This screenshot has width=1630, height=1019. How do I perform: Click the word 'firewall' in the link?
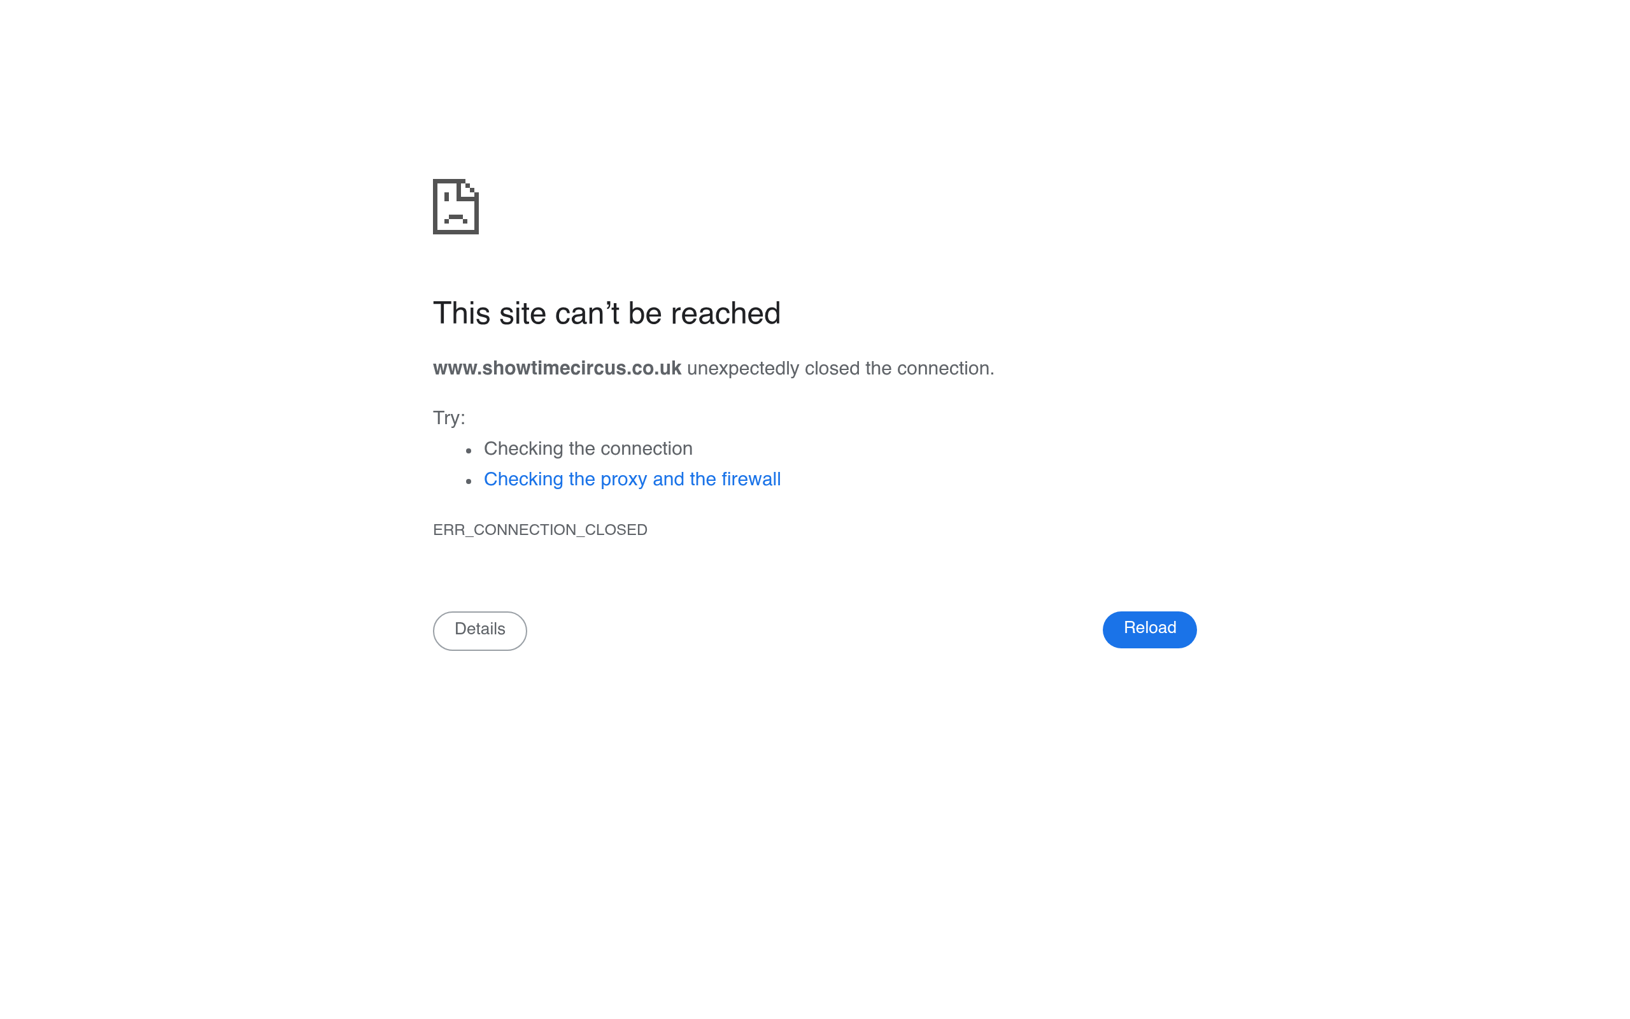[x=750, y=479]
